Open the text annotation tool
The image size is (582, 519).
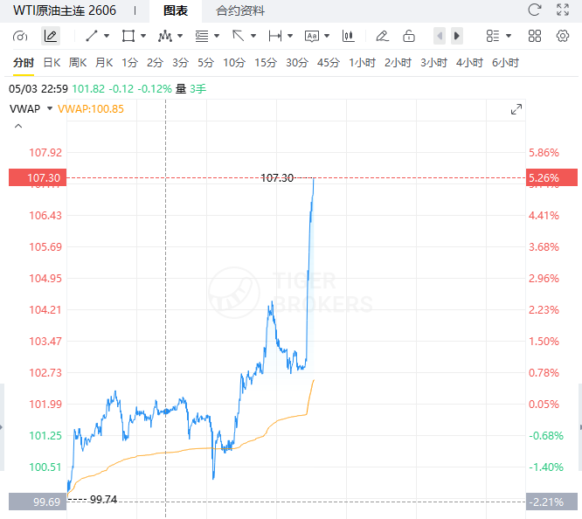pyautogui.click(x=311, y=36)
